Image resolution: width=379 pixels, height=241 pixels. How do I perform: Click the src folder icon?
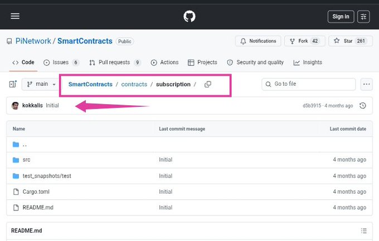tap(16, 160)
